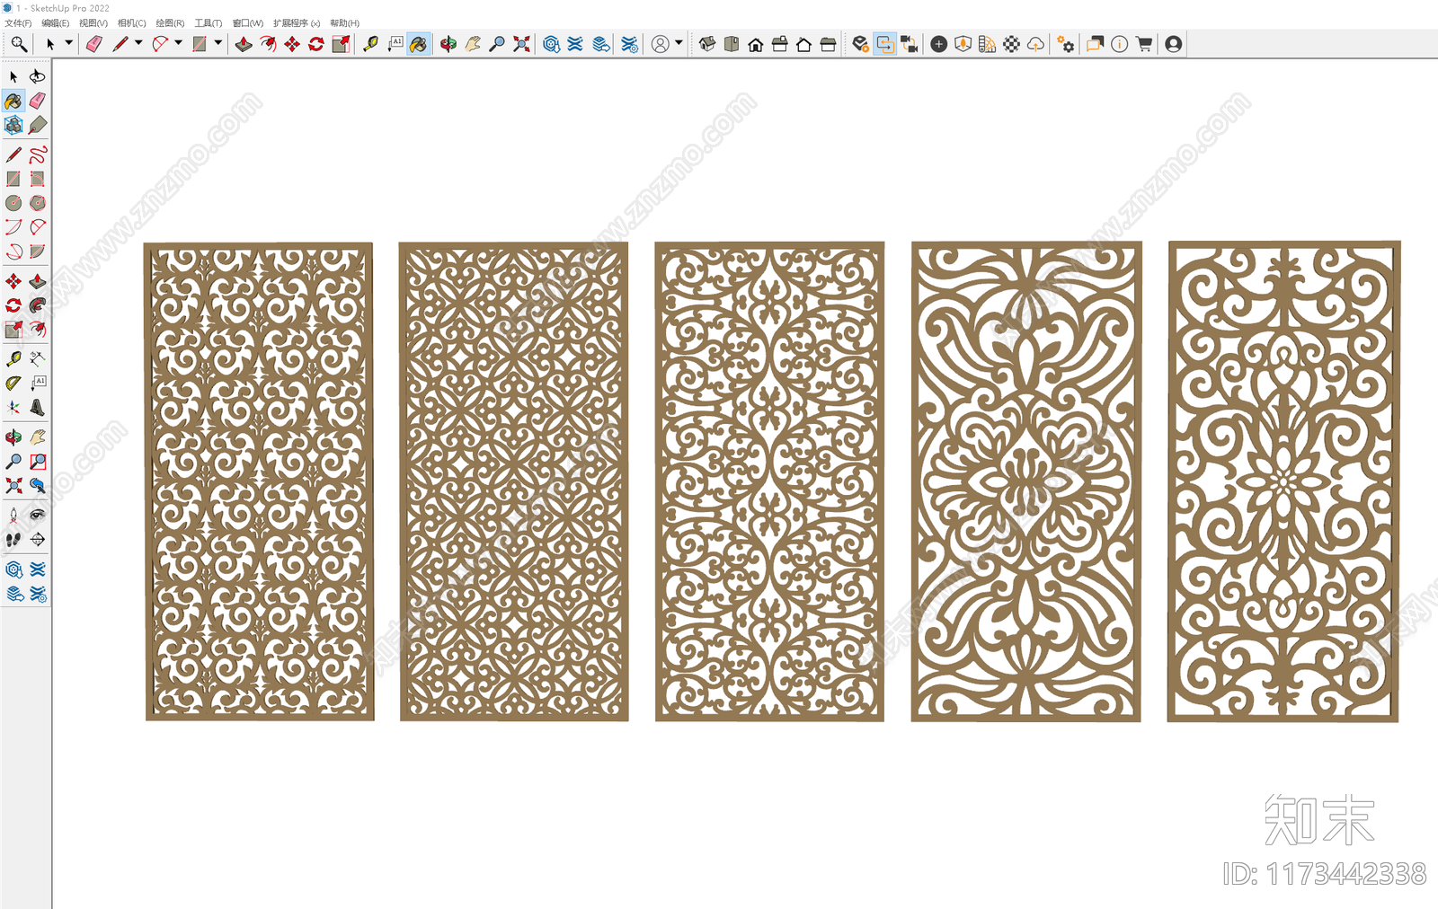Activate the Zoom Window tool
The width and height of the screenshot is (1438, 909).
(x=37, y=462)
